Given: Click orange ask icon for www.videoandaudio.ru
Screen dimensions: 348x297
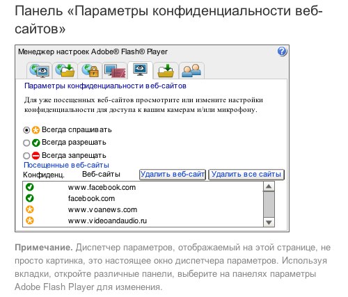Looking at the screenshot, I should (30, 220).
